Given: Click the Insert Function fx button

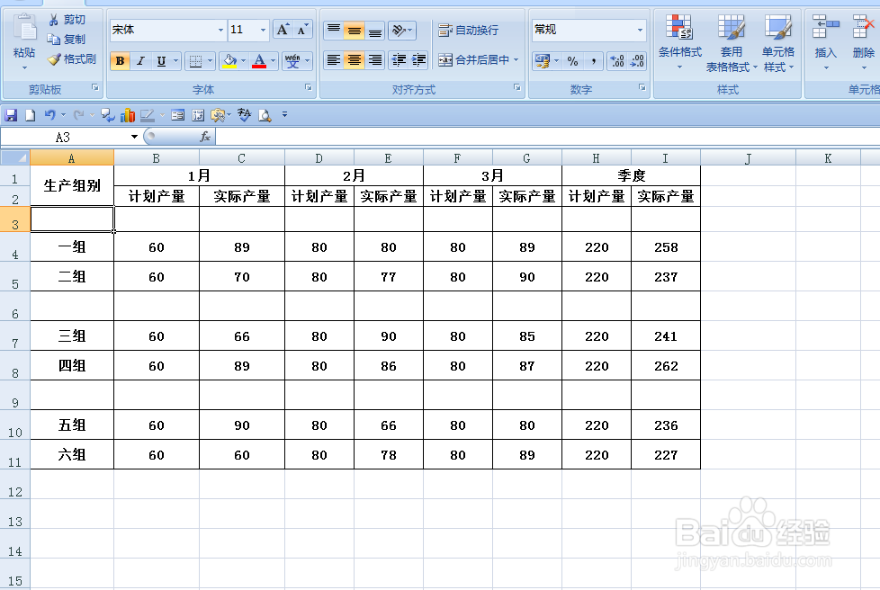Looking at the screenshot, I should click(205, 137).
